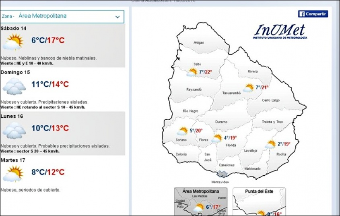
Task: Open the Zona Área Metropolitana dropdown
Action: 62,17
